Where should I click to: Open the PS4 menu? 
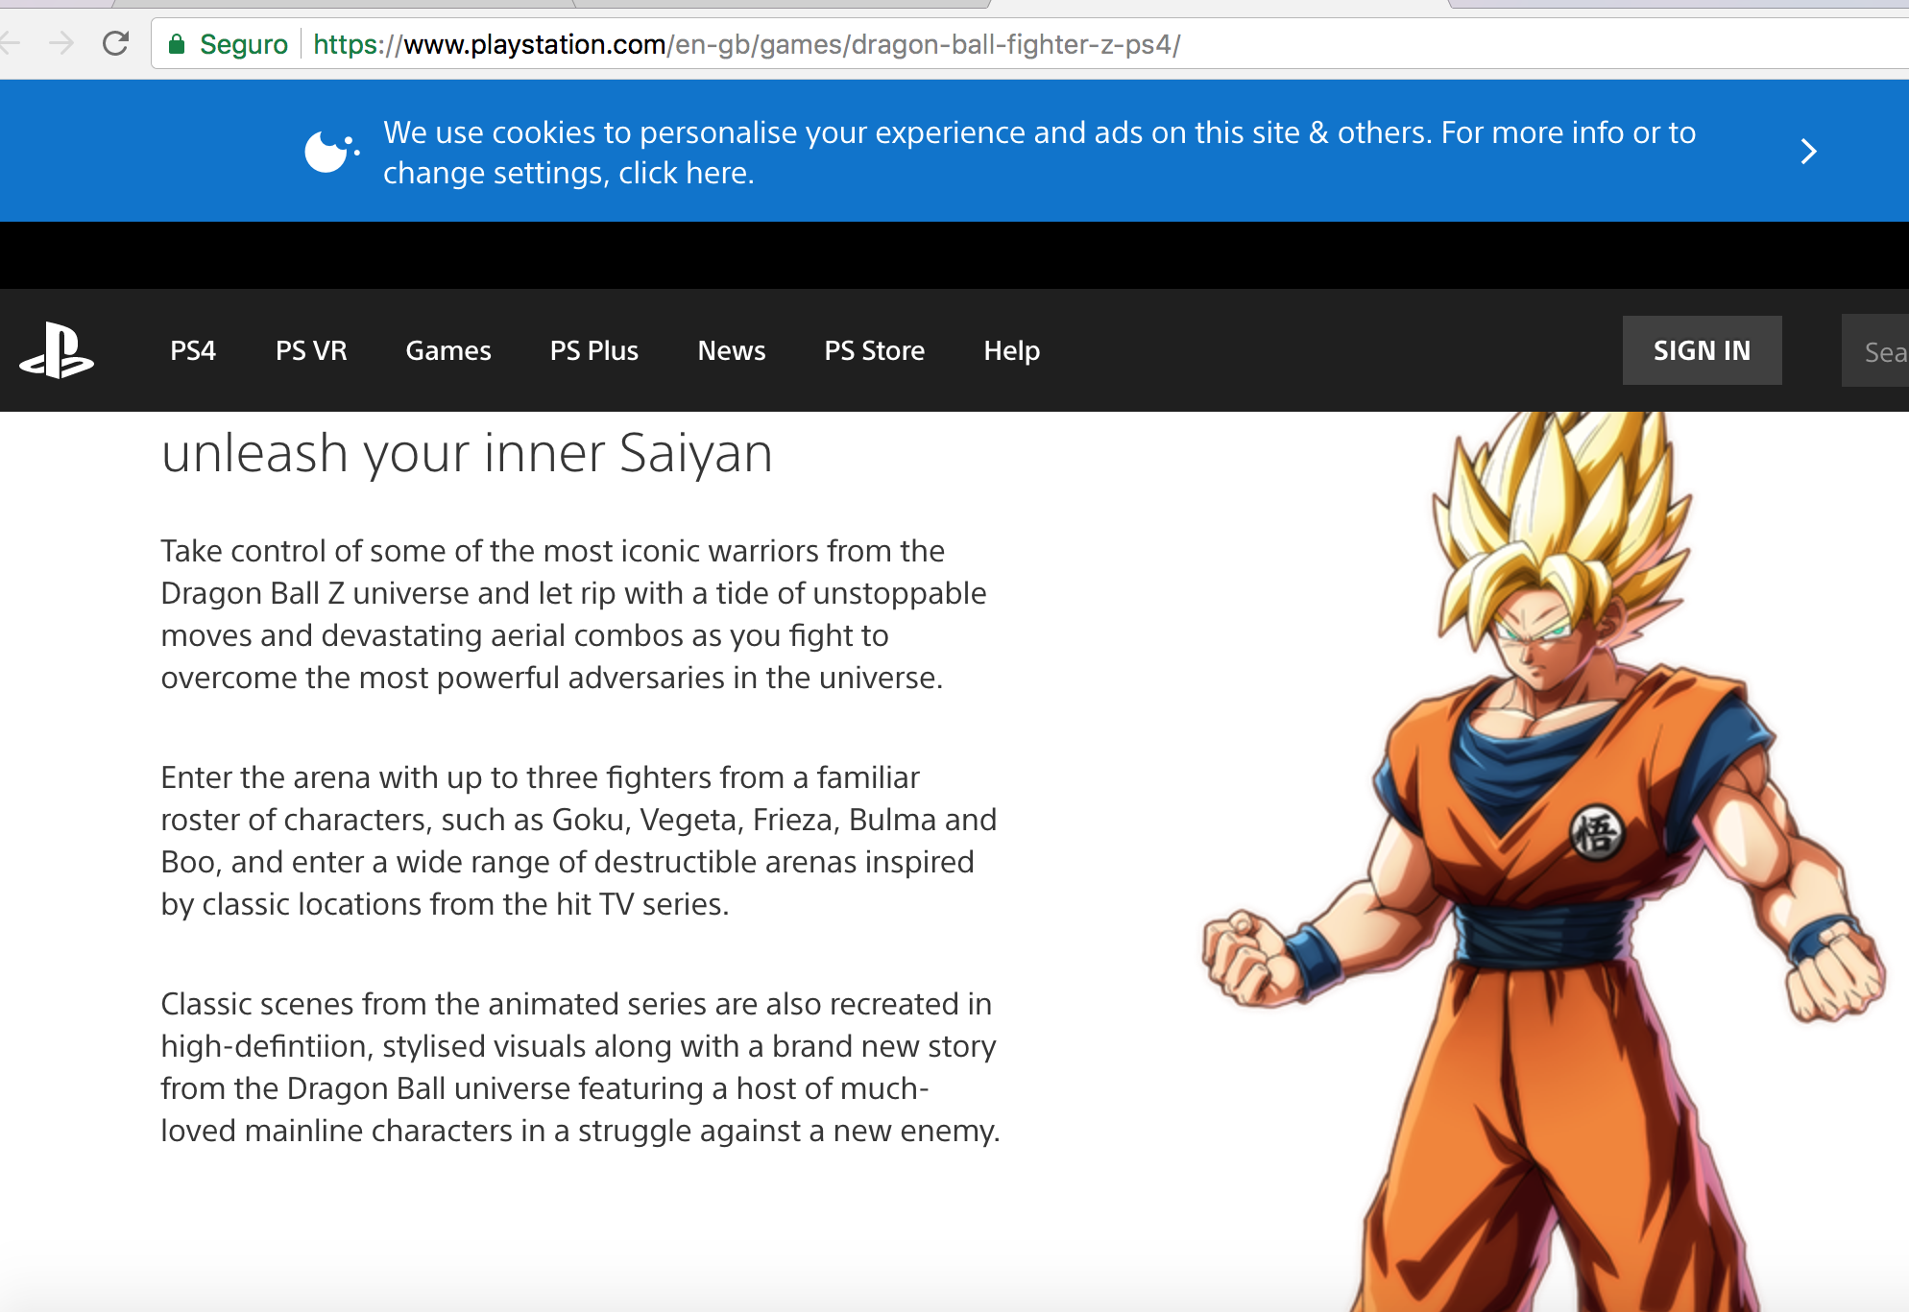[x=193, y=351]
